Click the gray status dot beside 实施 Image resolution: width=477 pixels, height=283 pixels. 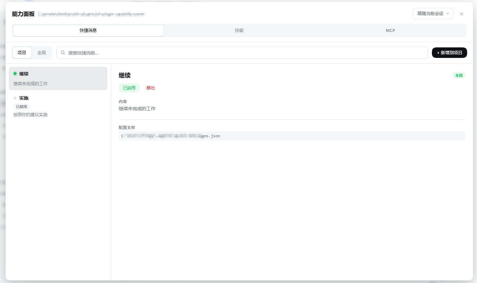pos(15,98)
